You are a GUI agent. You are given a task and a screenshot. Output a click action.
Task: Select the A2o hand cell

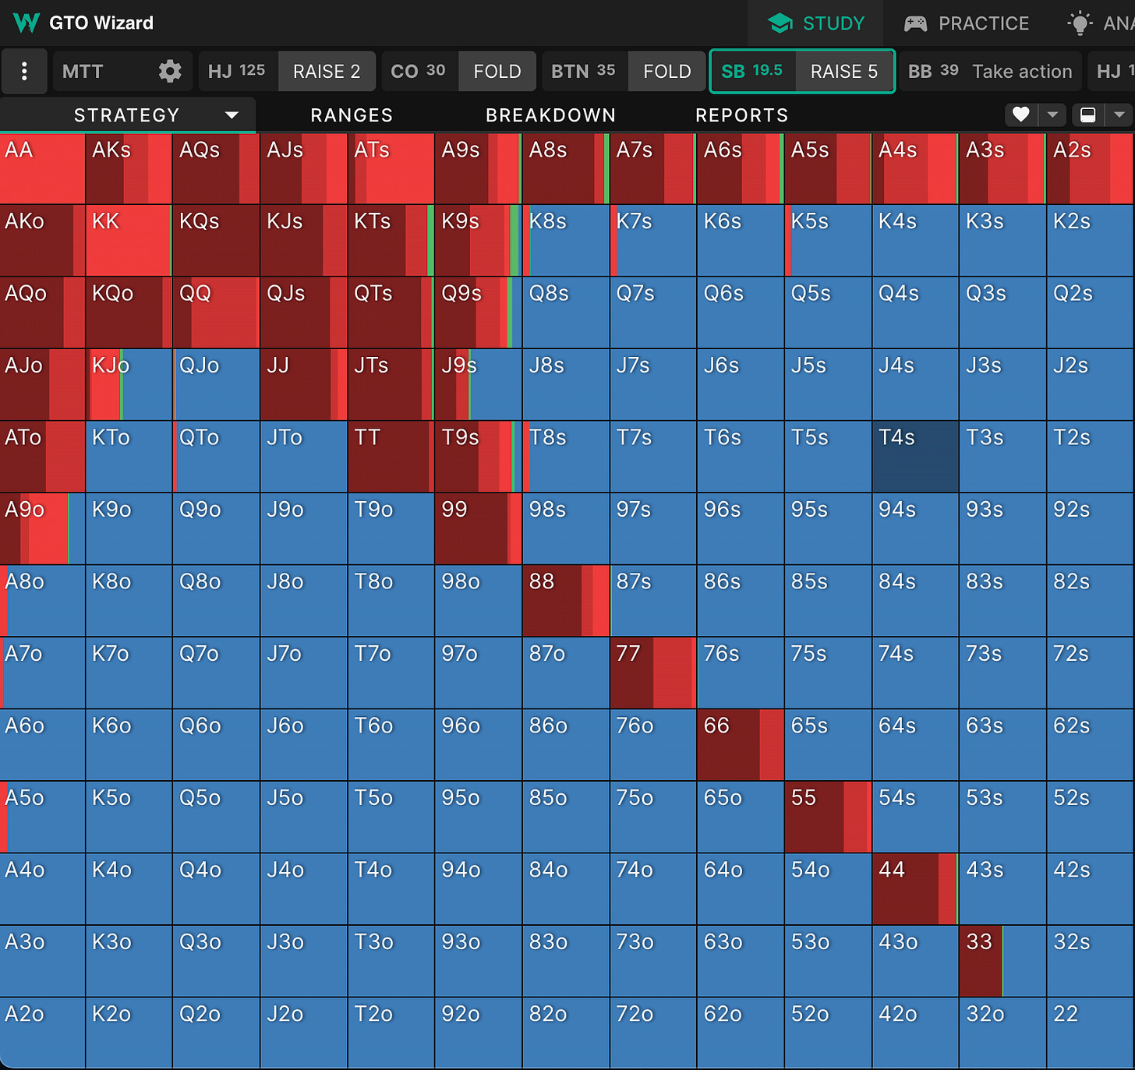pyautogui.click(x=42, y=1033)
